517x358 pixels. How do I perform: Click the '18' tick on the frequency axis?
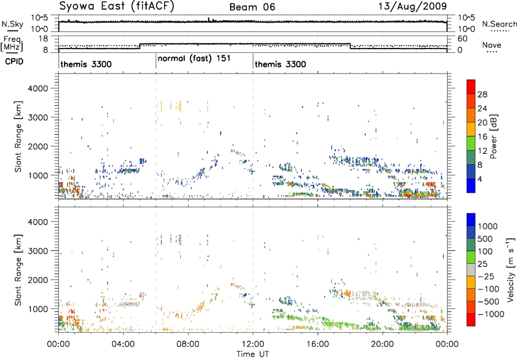point(43,39)
